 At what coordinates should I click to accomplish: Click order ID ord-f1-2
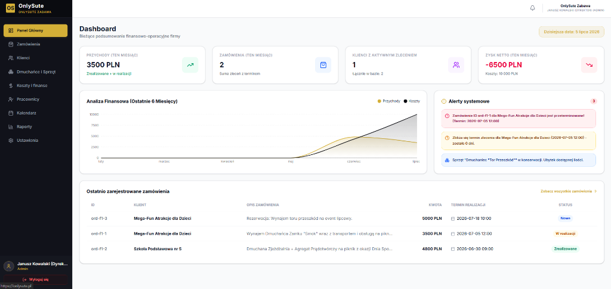pyautogui.click(x=99, y=249)
